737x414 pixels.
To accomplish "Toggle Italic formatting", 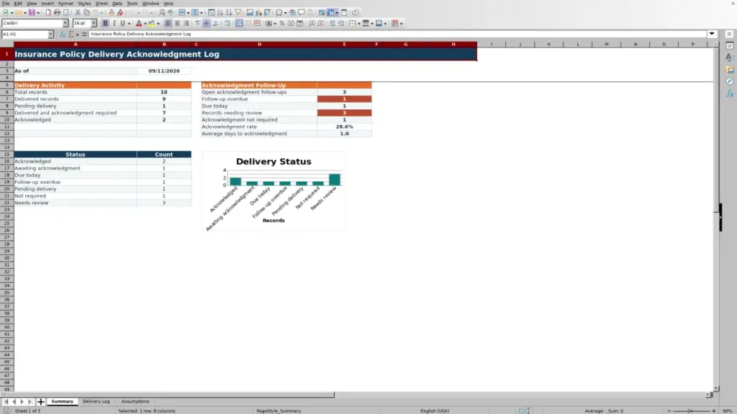I will click(x=114, y=24).
